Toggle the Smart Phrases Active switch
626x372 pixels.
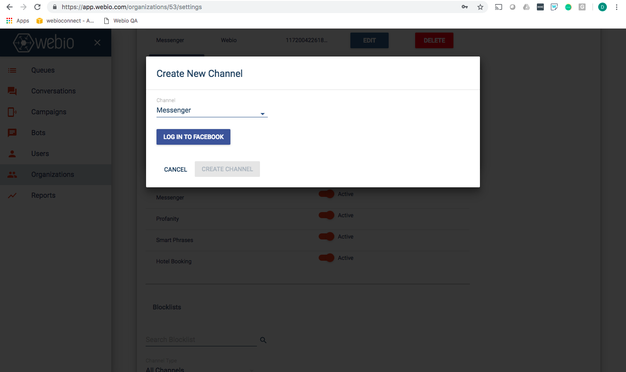pyautogui.click(x=326, y=236)
